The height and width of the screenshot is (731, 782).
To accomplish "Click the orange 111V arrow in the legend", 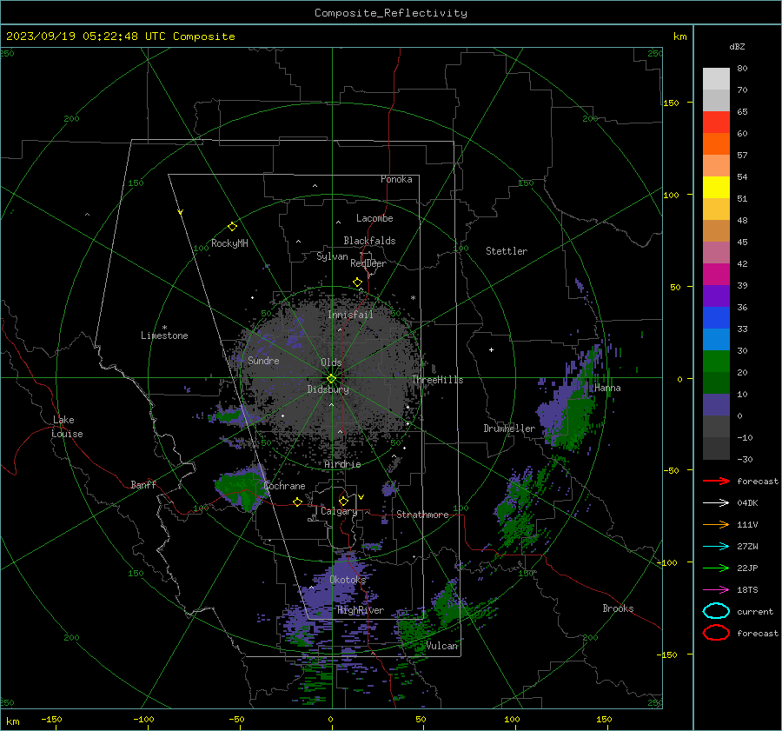I will coord(716,524).
